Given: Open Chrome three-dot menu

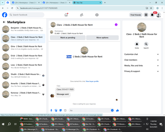Looking at the screenshot, I should pos(162,8).
